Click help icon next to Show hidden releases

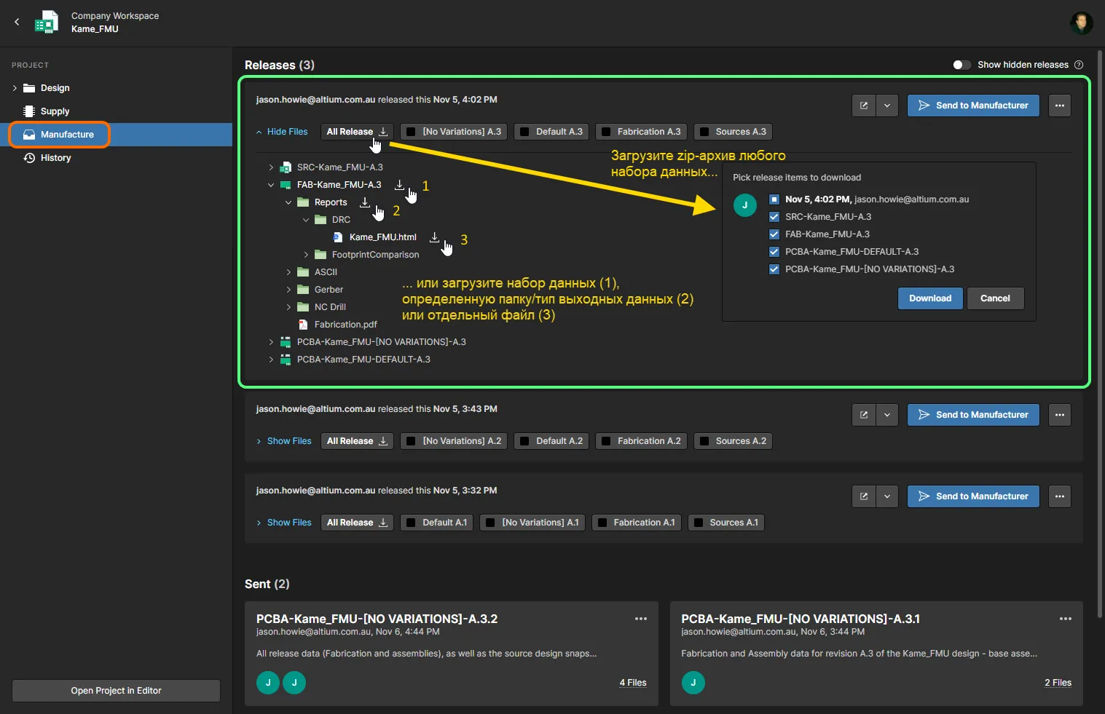(x=1079, y=65)
